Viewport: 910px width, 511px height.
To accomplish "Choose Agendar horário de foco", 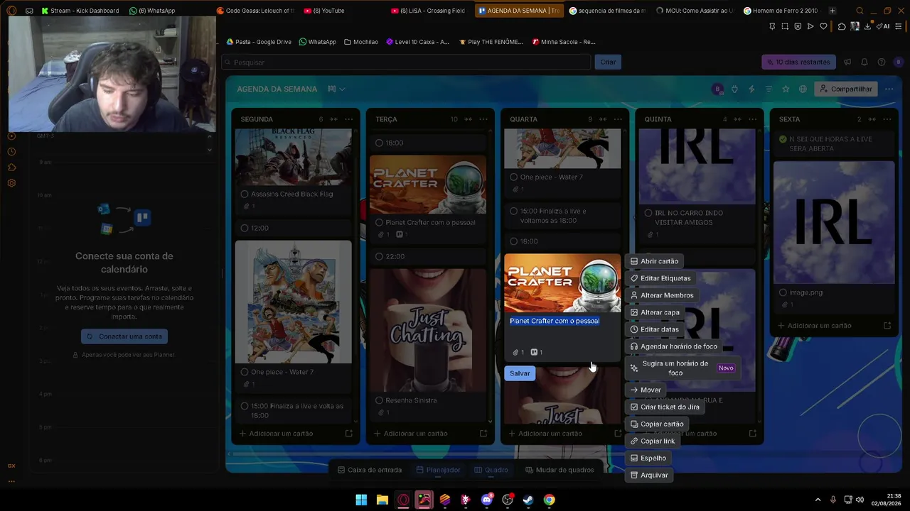I will (674, 346).
